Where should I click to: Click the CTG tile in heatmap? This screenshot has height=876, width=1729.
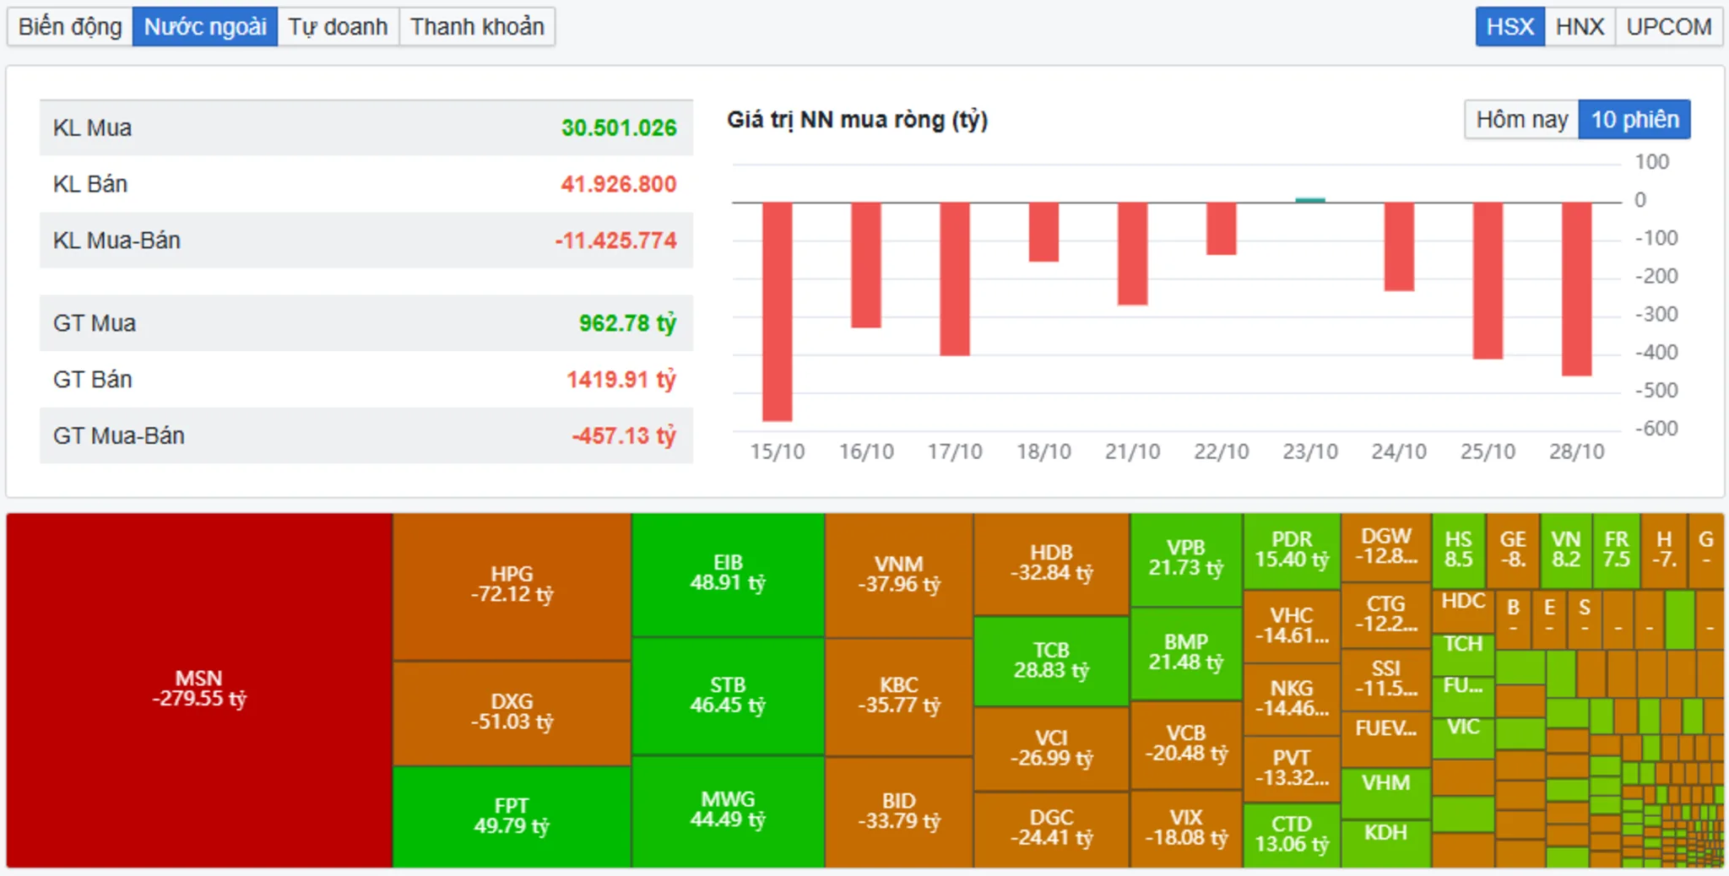(1386, 615)
